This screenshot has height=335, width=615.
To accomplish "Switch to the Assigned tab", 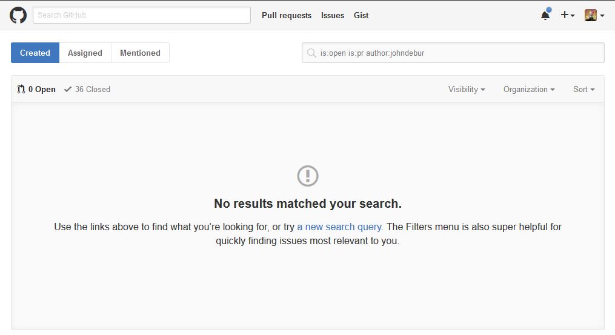I will (85, 53).
